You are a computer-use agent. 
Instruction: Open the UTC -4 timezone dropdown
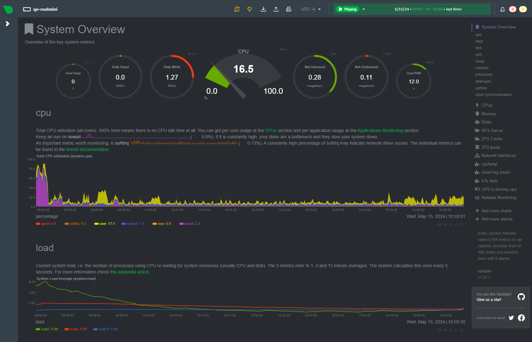pyautogui.click(x=311, y=9)
